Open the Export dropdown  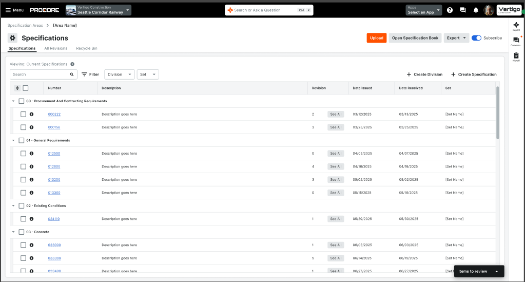[456, 38]
